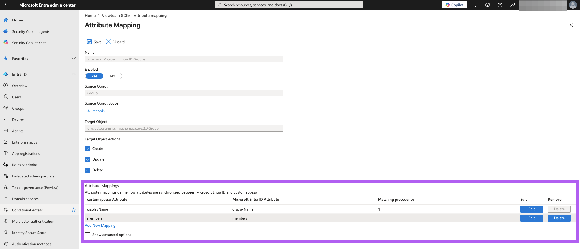This screenshot has height=249, width=580.
Task: Click the search resources box
Action: click(x=289, y=5)
